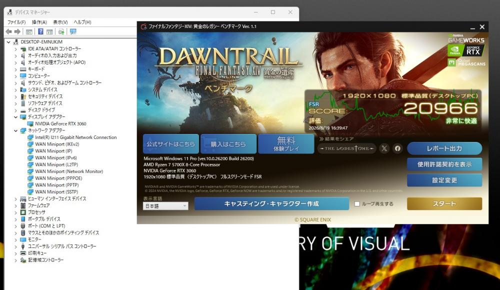Image resolution: width=500 pixels, height=290 pixels.
Task: Open the 表示言語 日本語 language dropdown
Action: pos(165,206)
